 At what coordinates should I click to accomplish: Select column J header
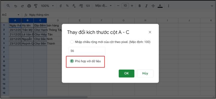pyautogui.click(x=189, y=21)
